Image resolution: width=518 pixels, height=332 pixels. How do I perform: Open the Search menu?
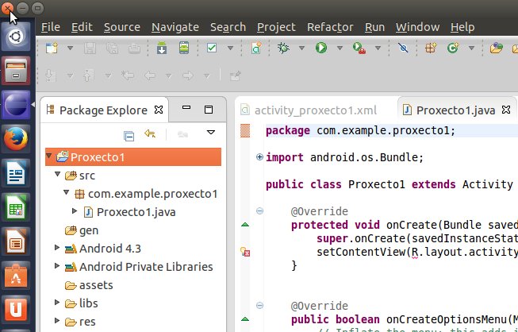tap(228, 27)
